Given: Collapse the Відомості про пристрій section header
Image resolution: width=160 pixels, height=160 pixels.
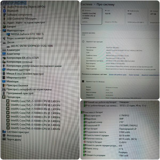Looking at the screenshot, I should pos(120,42).
